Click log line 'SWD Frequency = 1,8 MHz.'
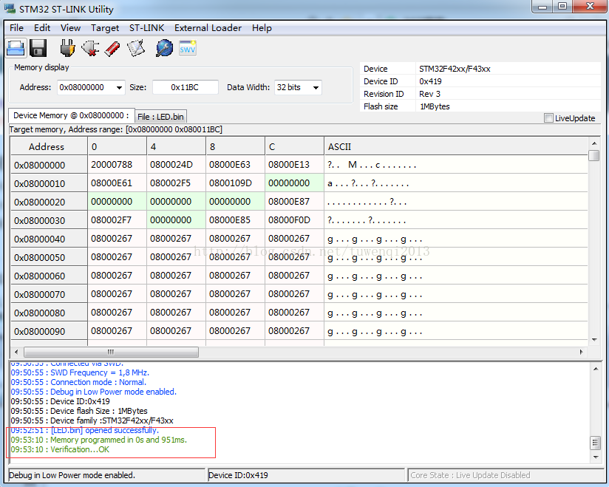 (x=80, y=372)
